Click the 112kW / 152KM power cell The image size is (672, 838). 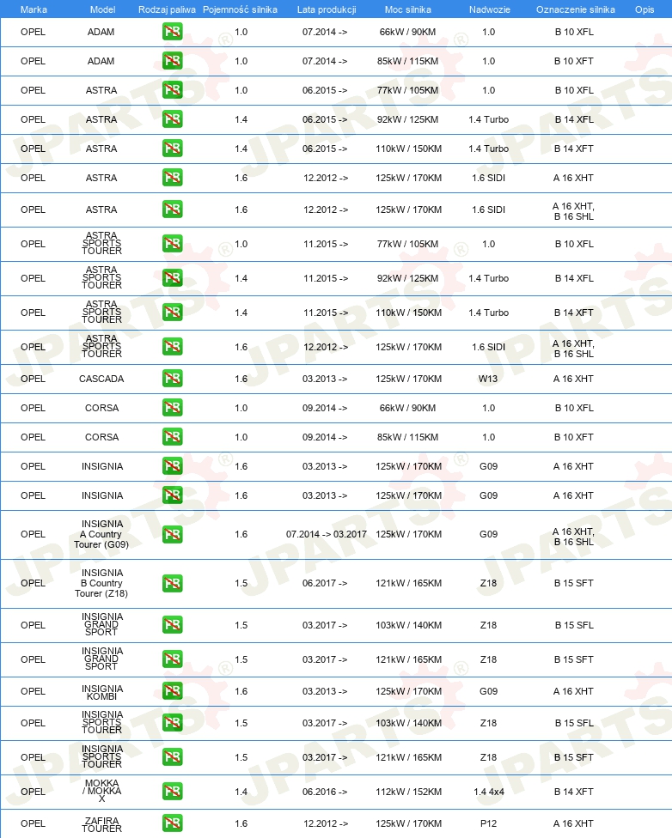tap(409, 792)
